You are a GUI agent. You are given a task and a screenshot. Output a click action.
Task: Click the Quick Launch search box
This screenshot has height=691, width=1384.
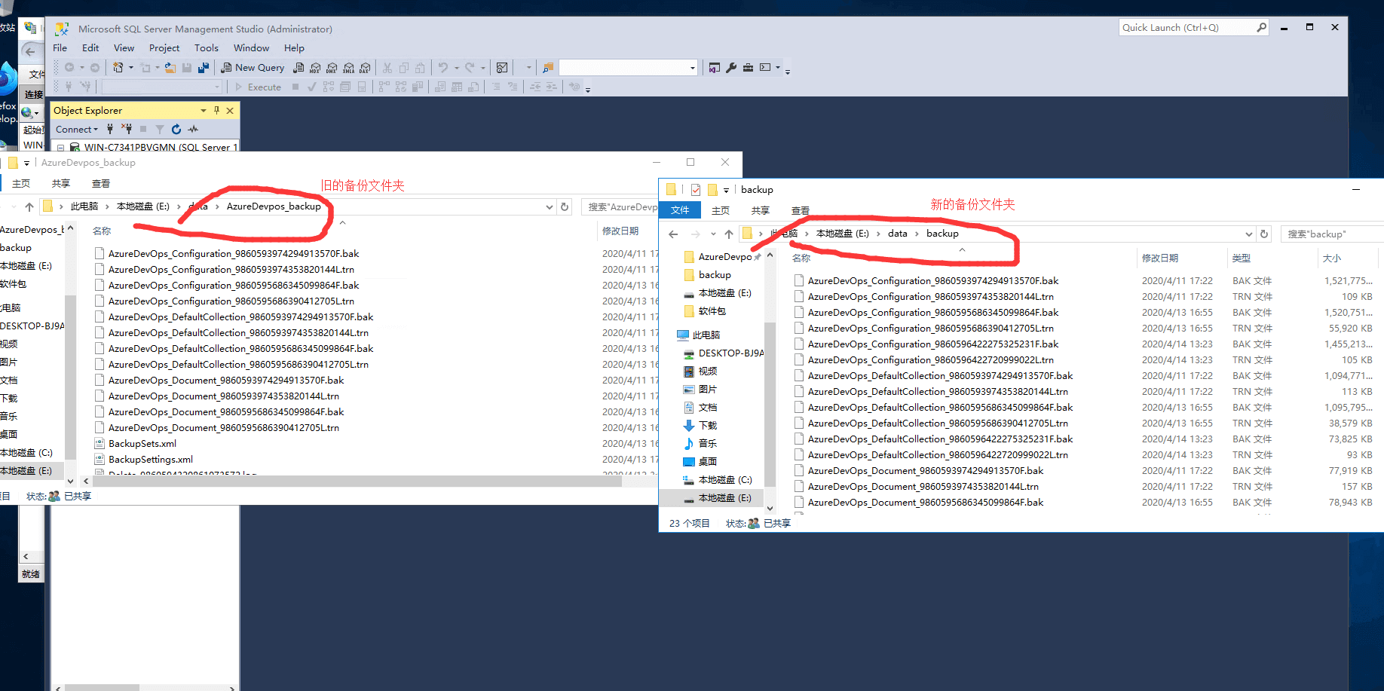click(x=1187, y=28)
